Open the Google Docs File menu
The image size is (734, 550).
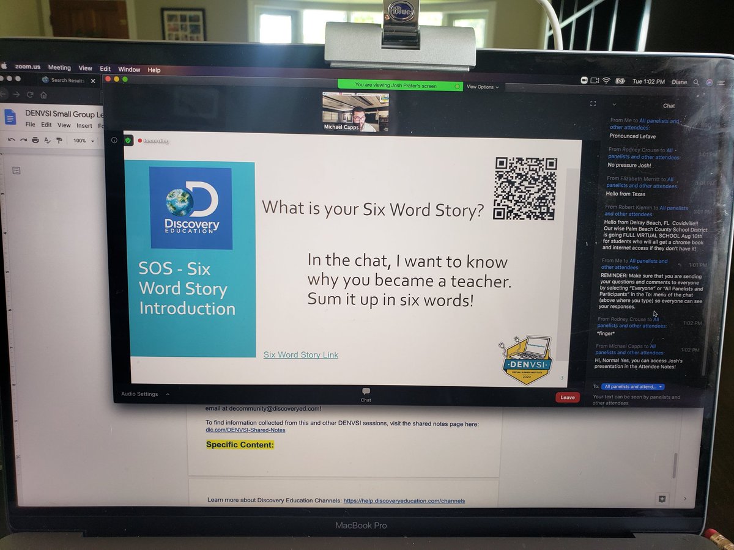pos(30,125)
